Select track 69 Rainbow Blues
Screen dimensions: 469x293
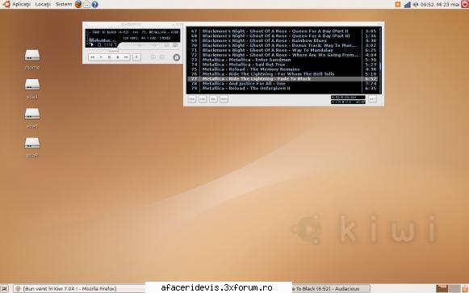coord(283,40)
